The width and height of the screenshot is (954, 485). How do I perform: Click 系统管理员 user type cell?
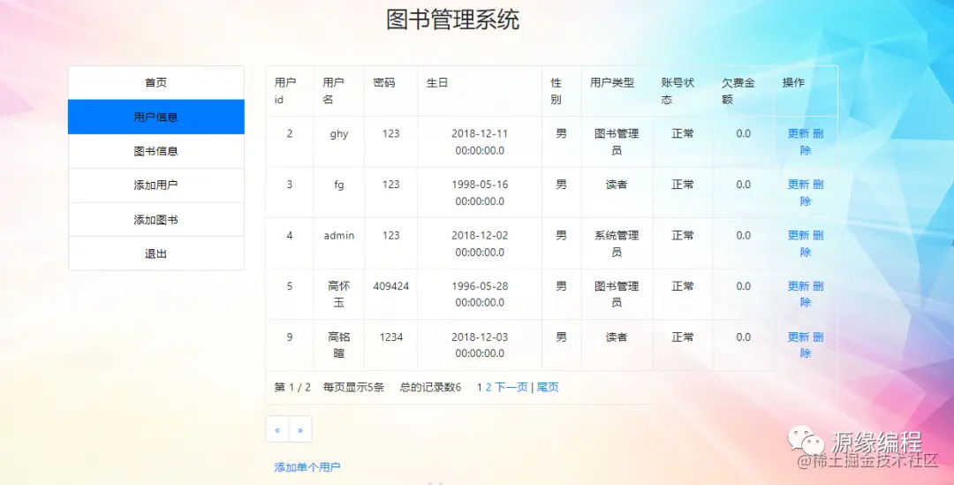click(617, 244)
